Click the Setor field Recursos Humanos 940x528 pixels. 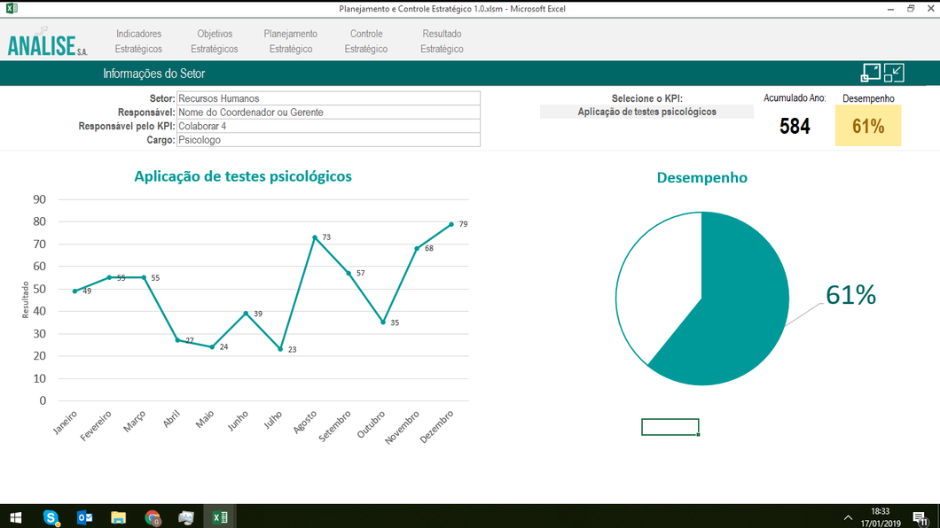[x=328, y=98]
